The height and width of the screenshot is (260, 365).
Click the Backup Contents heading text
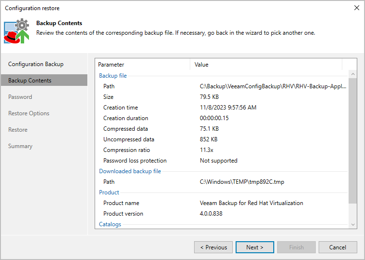pos(59,23)
